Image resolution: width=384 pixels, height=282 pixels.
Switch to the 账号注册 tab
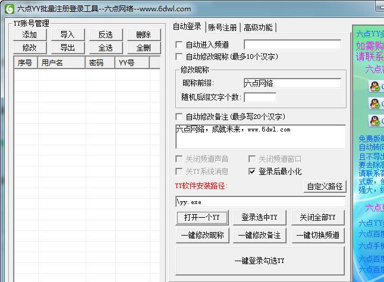tap(222, 27)
